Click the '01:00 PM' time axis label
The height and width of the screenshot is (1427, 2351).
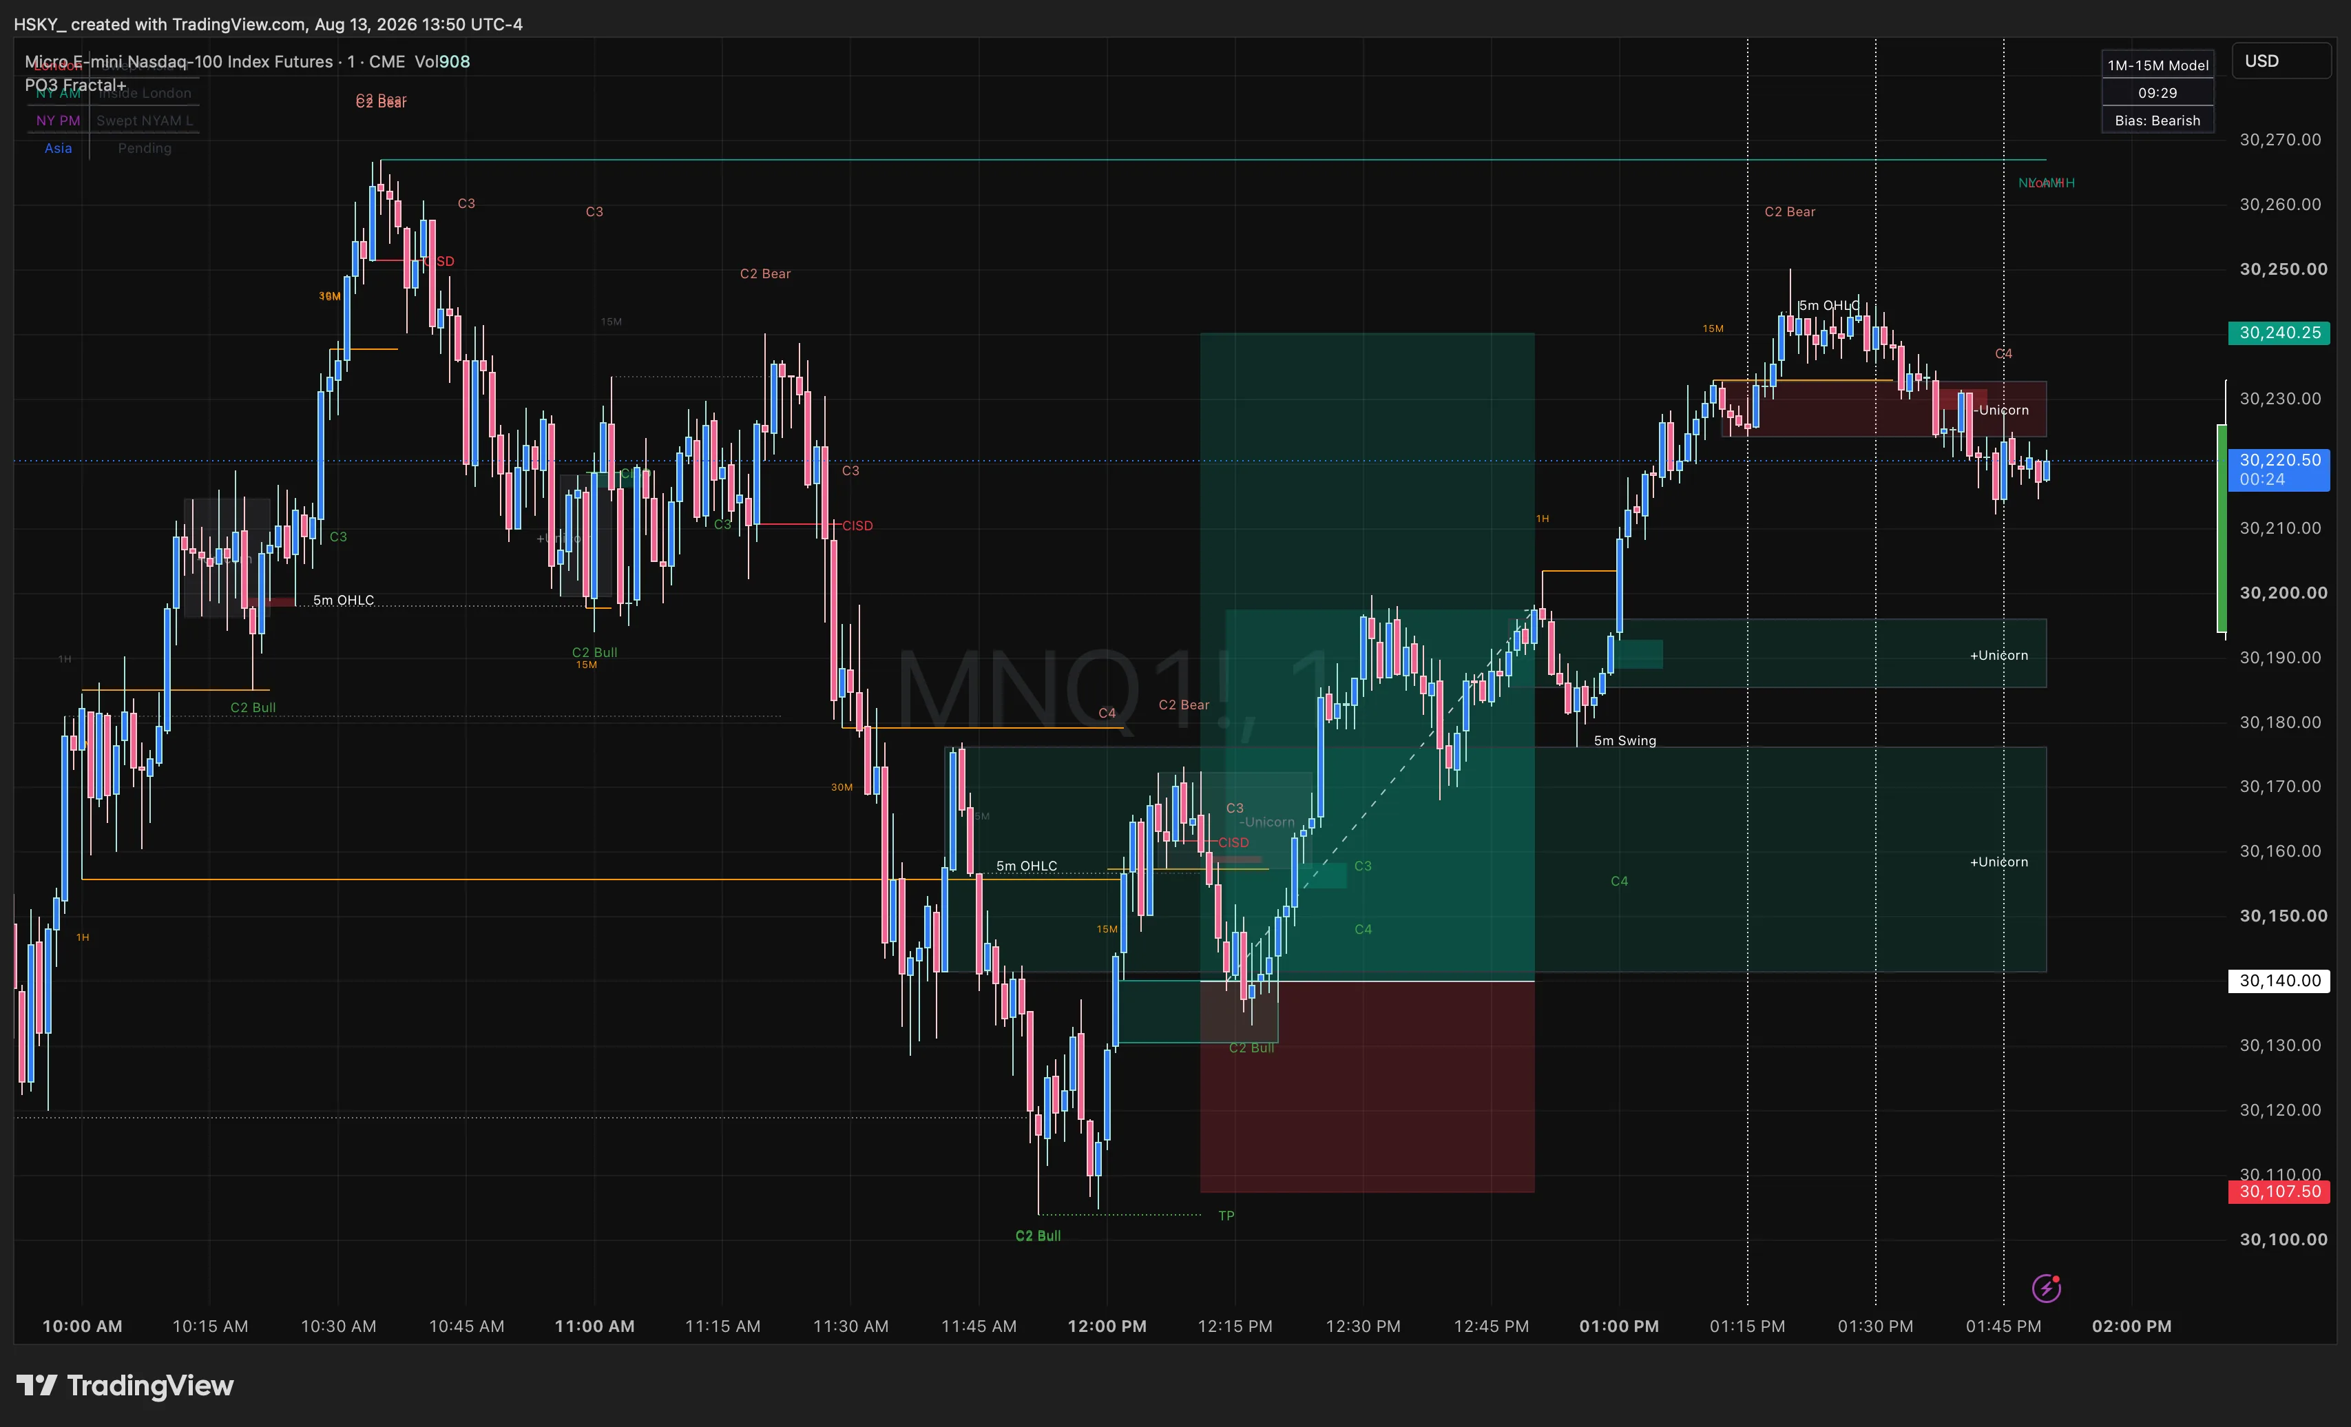point(1619,1326)
